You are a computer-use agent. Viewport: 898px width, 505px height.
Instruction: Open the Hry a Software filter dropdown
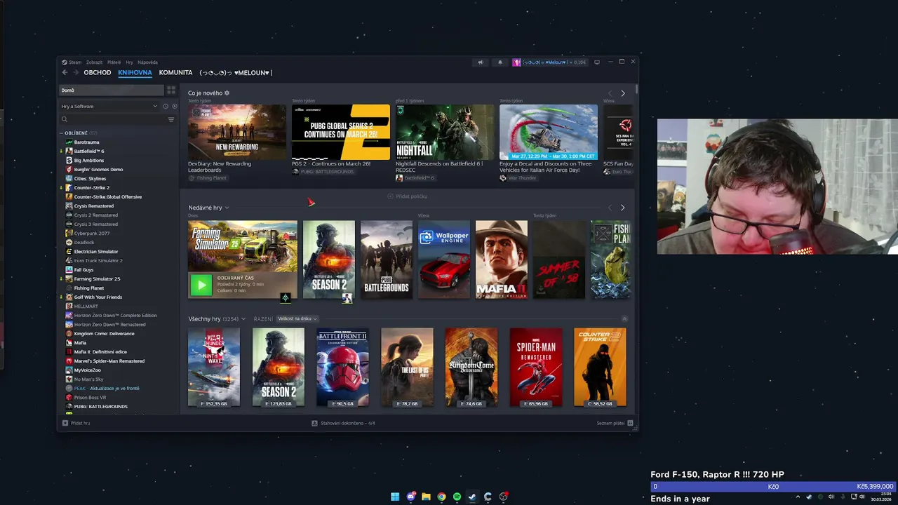pos(110,106)
